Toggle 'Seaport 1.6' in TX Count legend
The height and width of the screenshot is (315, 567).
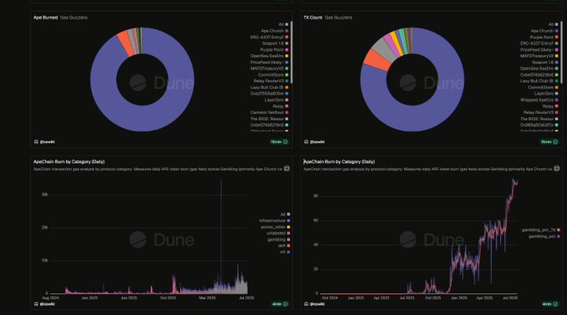(x=545, y=62)
